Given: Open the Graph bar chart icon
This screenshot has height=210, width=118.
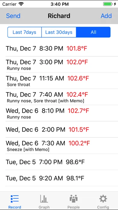Looking at the screenshot, I should tap(44, 199).
